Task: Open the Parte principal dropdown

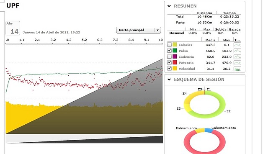Action: pos(139,30)
